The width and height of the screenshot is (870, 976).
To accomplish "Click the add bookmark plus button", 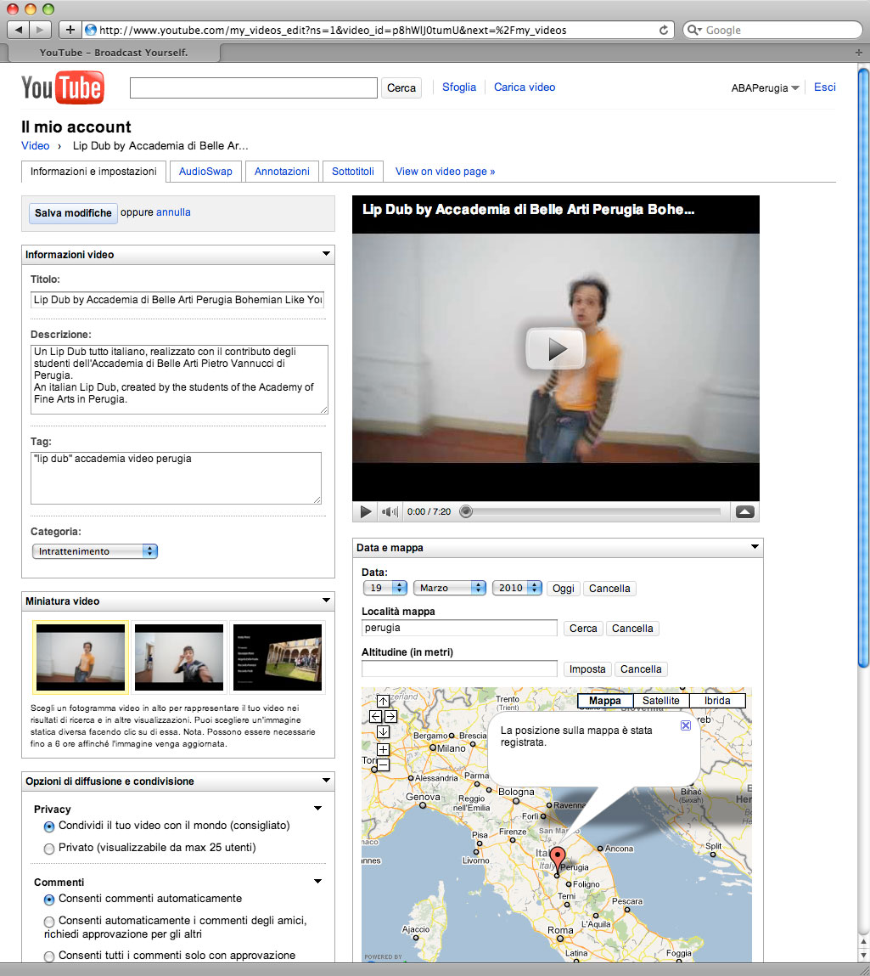I will 70,30.
